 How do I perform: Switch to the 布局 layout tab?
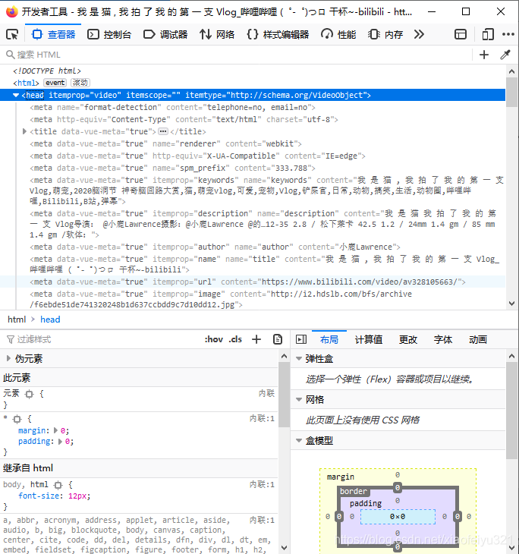[329, 339]
